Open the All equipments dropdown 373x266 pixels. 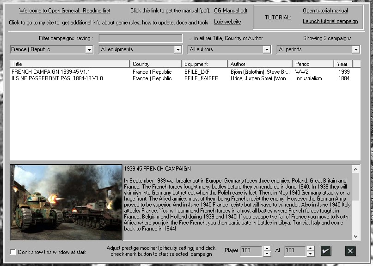point(141,49)
